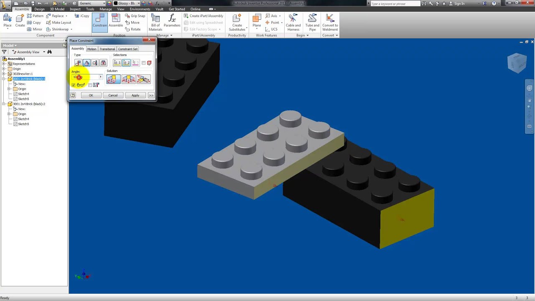This screenshot has height=301, width=535.
Task: Click OK in Place Constraint
Action: pyautogui.click(x=91, y=95)
